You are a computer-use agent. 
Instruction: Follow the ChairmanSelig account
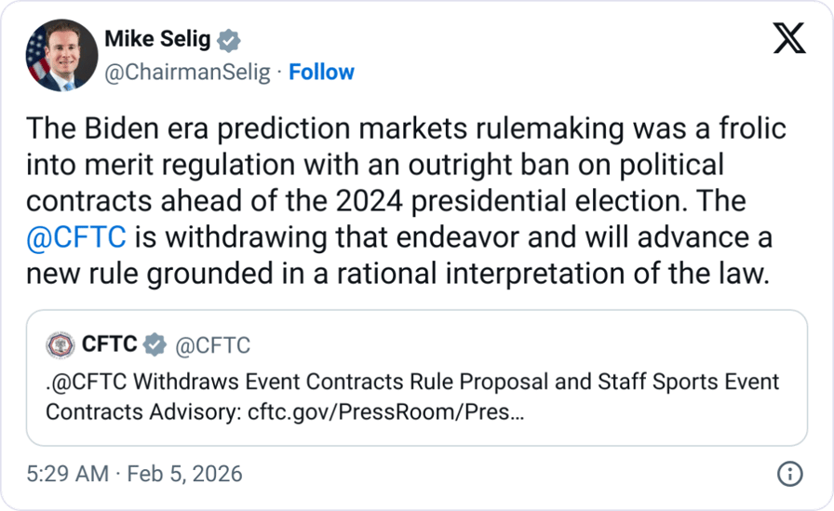[x=321, y=72]
